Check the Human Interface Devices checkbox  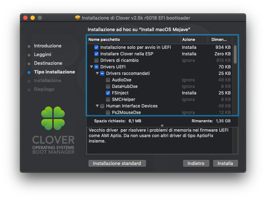(x=102, y=106)
